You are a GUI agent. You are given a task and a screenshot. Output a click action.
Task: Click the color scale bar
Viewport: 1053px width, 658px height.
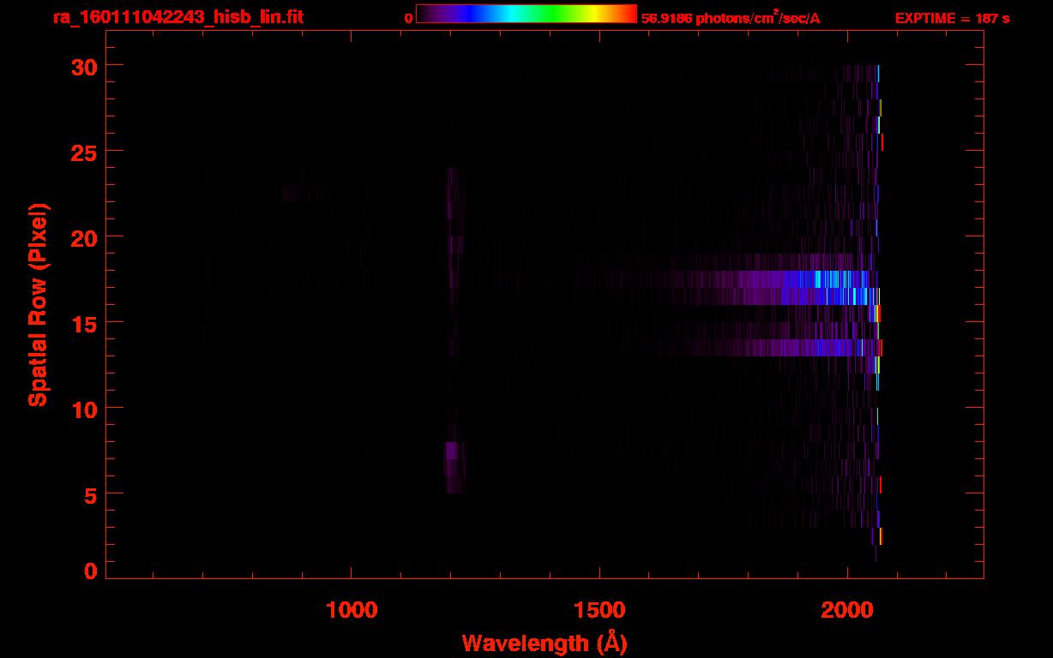[526, 14]
